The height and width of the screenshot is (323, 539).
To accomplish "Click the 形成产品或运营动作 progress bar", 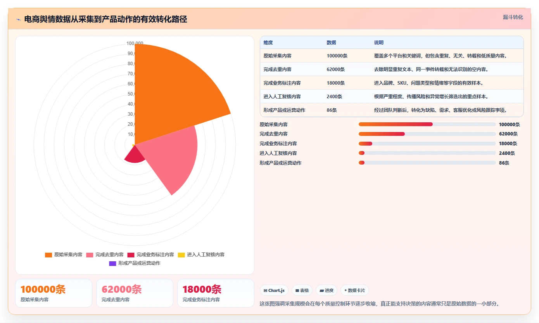I will pyautogui.click(x=427, y=163).
